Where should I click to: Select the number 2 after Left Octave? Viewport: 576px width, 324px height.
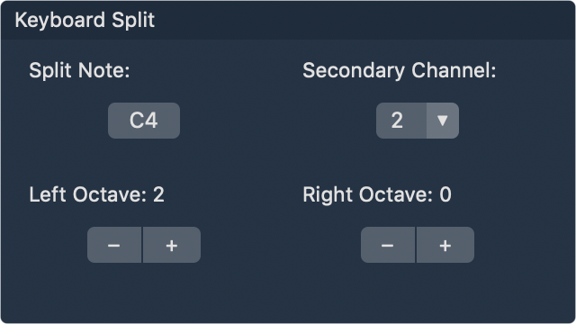[158, 194]
